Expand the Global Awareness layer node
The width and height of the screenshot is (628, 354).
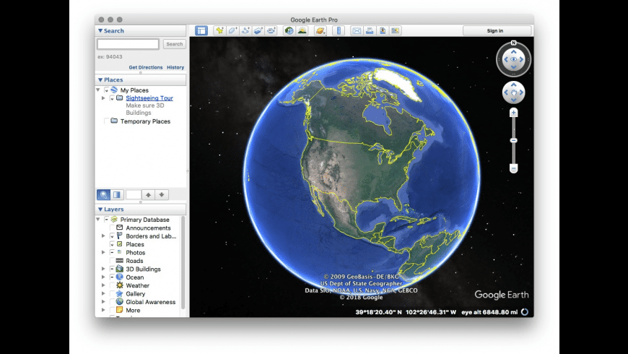103,302
